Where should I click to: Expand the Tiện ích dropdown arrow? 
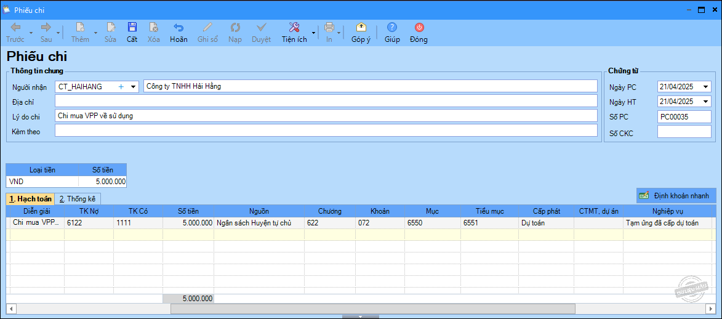[313, 33]
